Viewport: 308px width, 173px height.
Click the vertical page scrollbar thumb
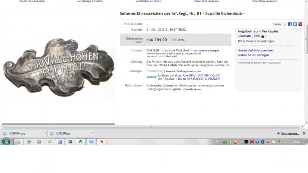(x=306, y=39)
